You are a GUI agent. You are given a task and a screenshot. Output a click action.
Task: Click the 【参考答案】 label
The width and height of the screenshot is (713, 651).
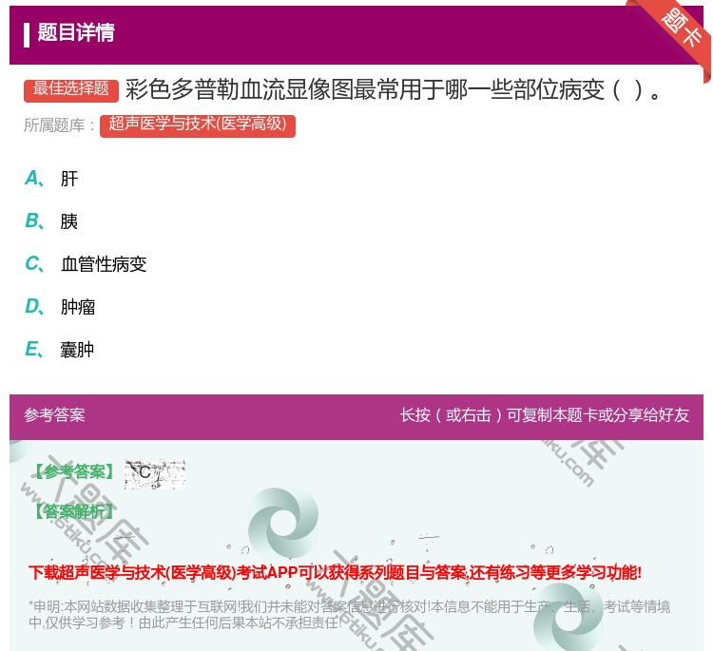click(73, 472)
